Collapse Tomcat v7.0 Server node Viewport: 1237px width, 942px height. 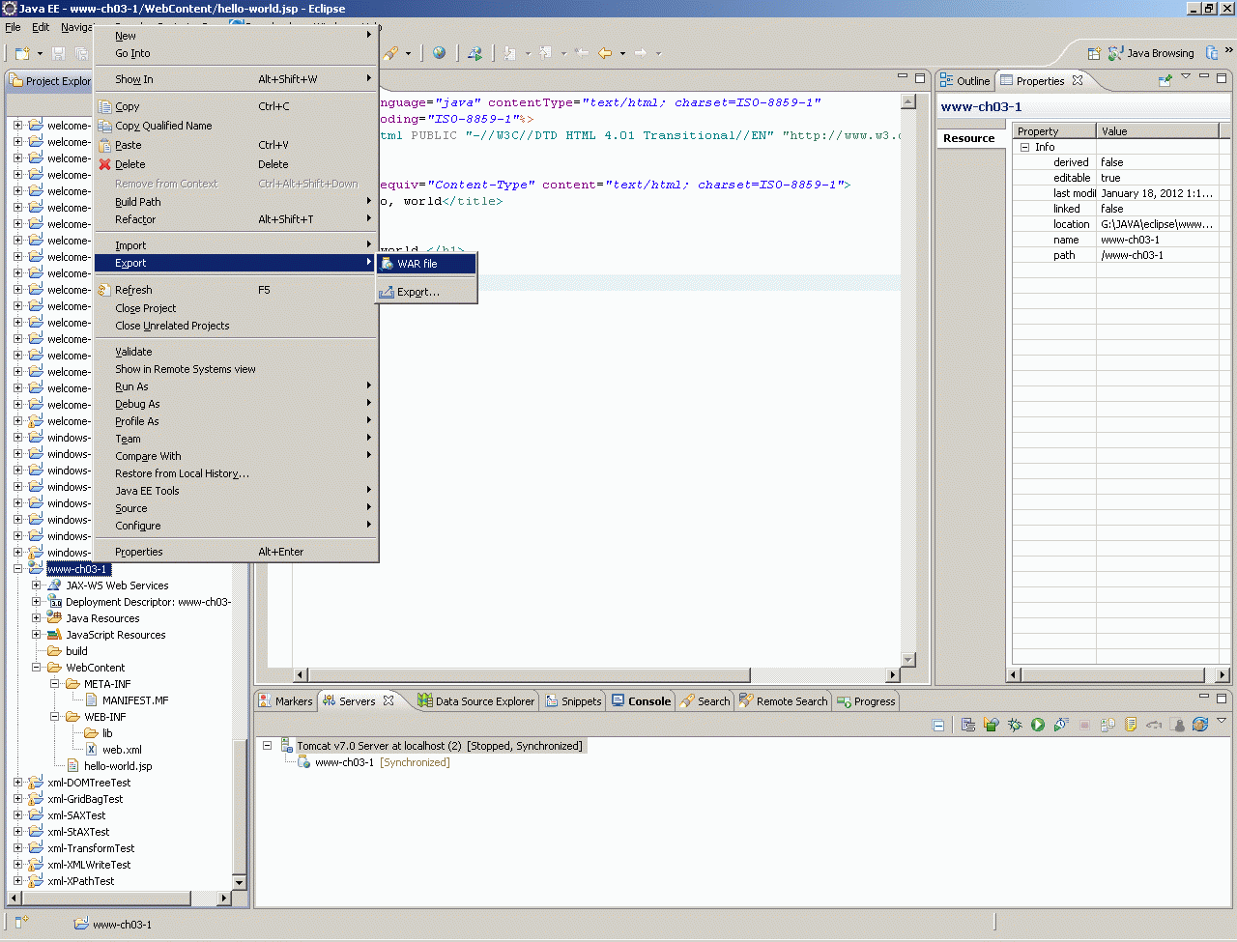click(268, 746)
